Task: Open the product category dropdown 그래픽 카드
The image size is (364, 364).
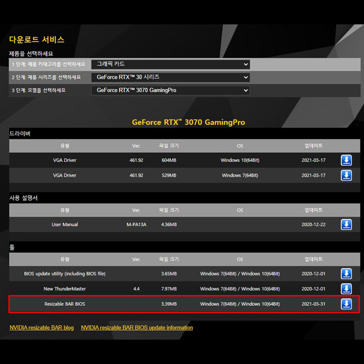Action: coord(170,64)
